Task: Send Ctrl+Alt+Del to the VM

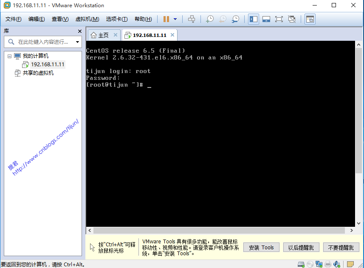Action: 192,19
